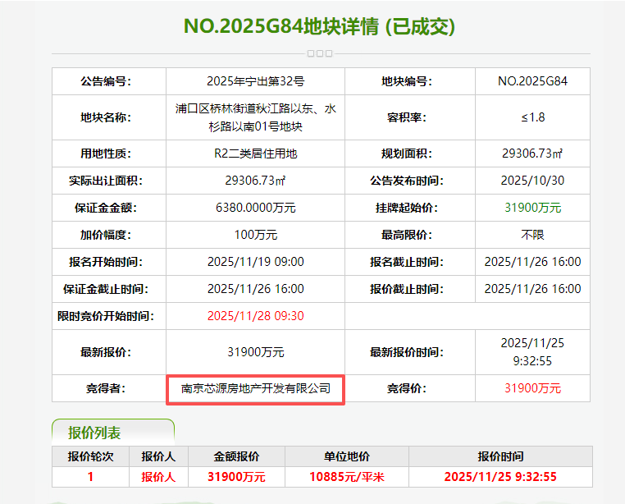
Task: Click the 南京芯源房地产开发有限公司 winner name
Action: [256, 388]
